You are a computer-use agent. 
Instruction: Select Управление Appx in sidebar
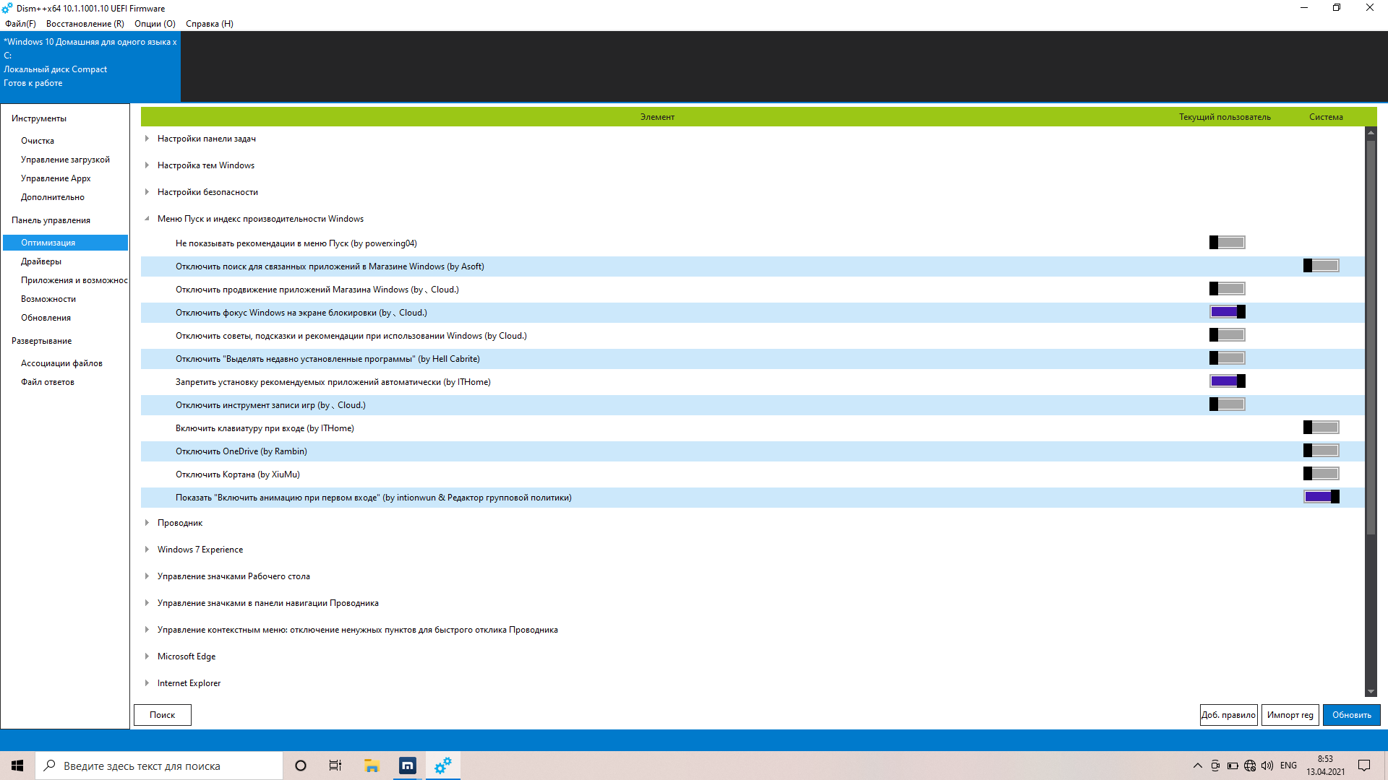[x=56, y=178]
